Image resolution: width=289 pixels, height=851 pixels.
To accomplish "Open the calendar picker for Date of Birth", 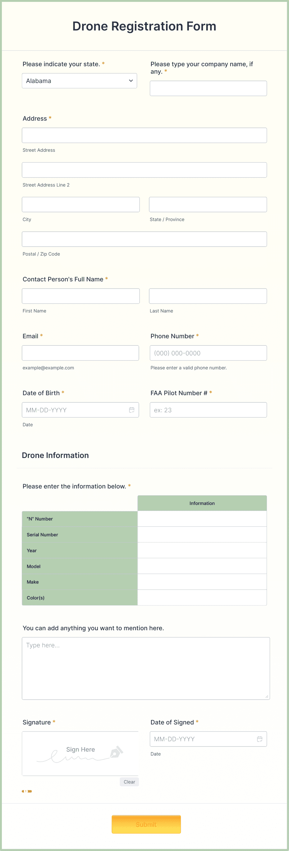I will [131, 410].
